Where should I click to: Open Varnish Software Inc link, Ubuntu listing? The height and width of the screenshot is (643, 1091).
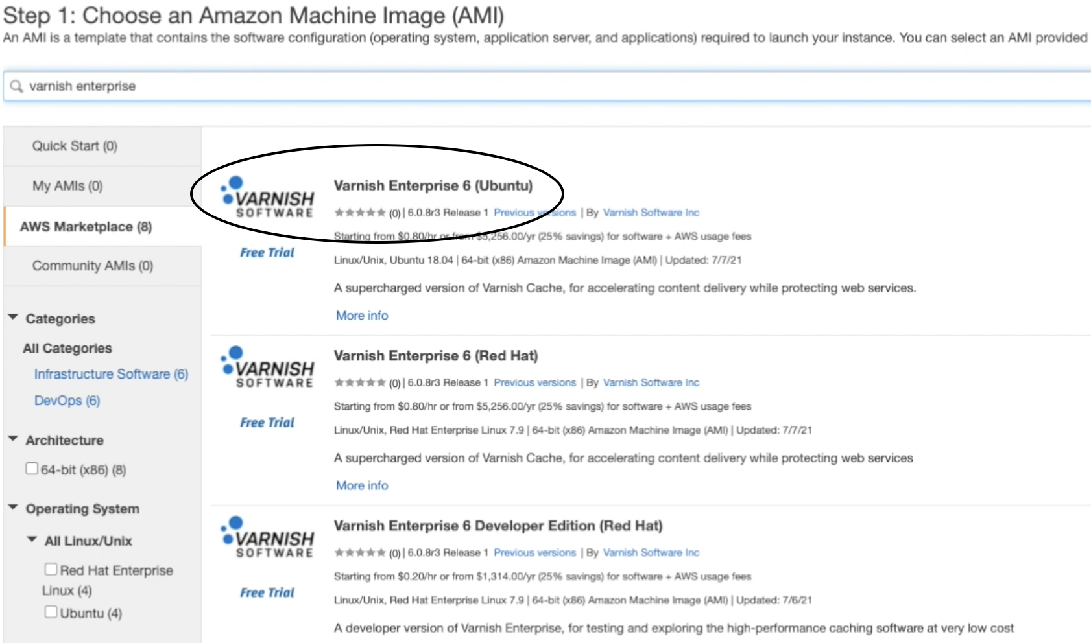click(651, 213)
